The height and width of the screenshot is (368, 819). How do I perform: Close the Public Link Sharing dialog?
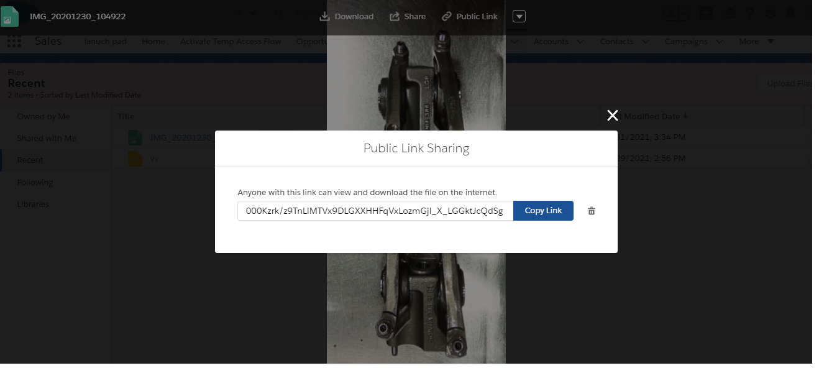pos(613,115)
